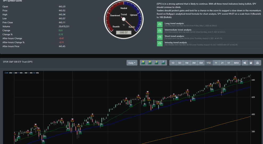Viewport: 263px width, 144px height.
Task: Toggle the intraday (I) signal indicator
Action: (x=163, y=63)
